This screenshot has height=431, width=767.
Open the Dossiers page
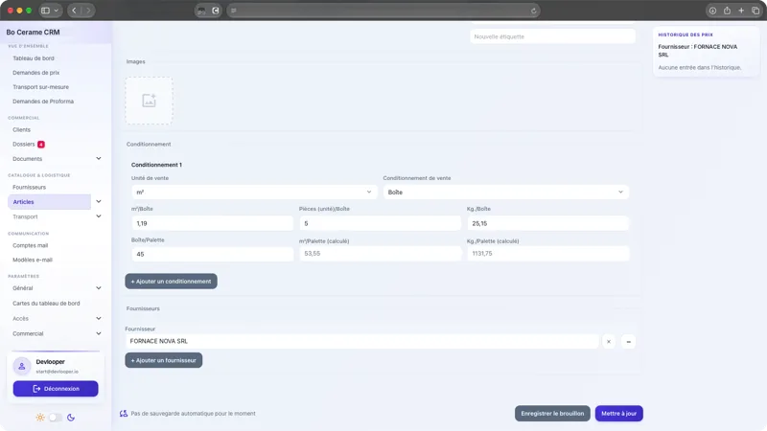tap(23, 145)
